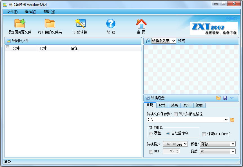Screen dimensions: 243x167
Task: Click the 添加图片源文件 folder-plus icon
Action: click(x=20, y=24)
